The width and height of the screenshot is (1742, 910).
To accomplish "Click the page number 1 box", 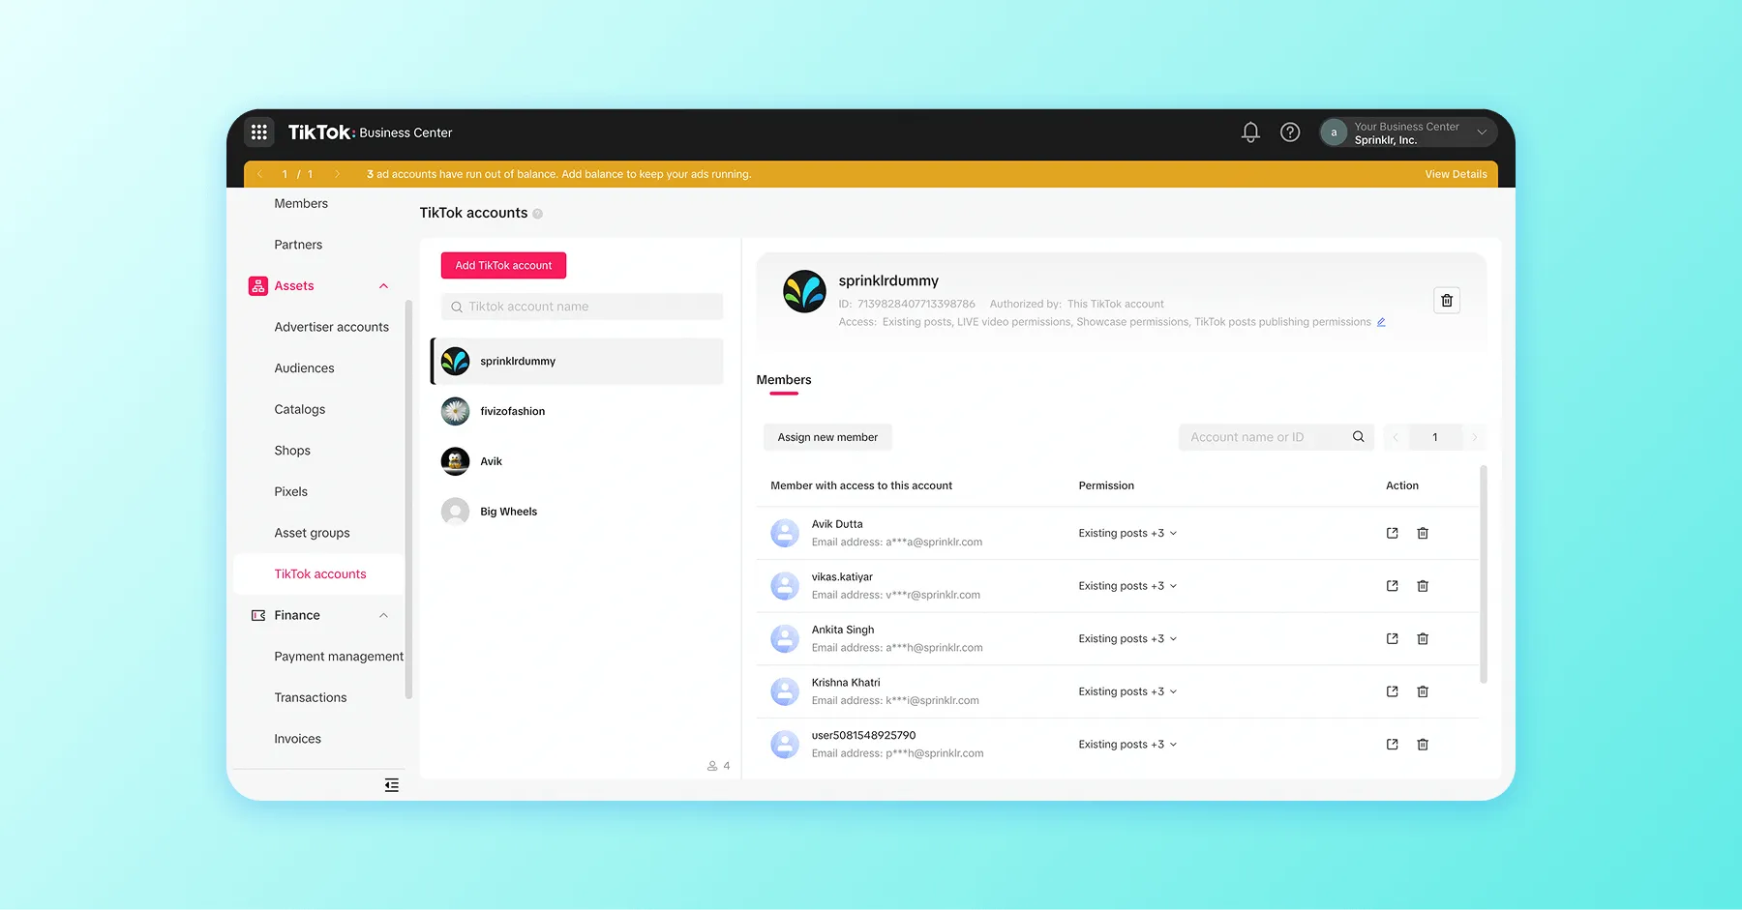I will (1435, 437).
